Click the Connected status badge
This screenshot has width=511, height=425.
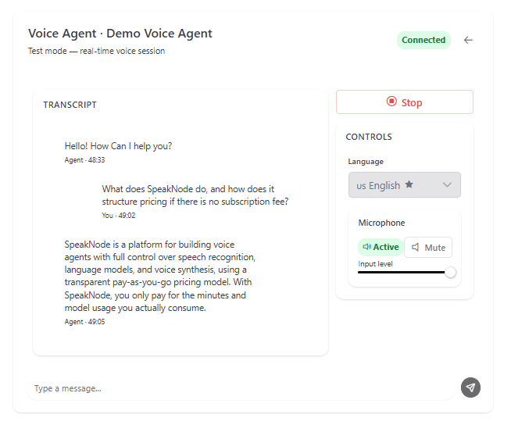(x=423, y=40)
